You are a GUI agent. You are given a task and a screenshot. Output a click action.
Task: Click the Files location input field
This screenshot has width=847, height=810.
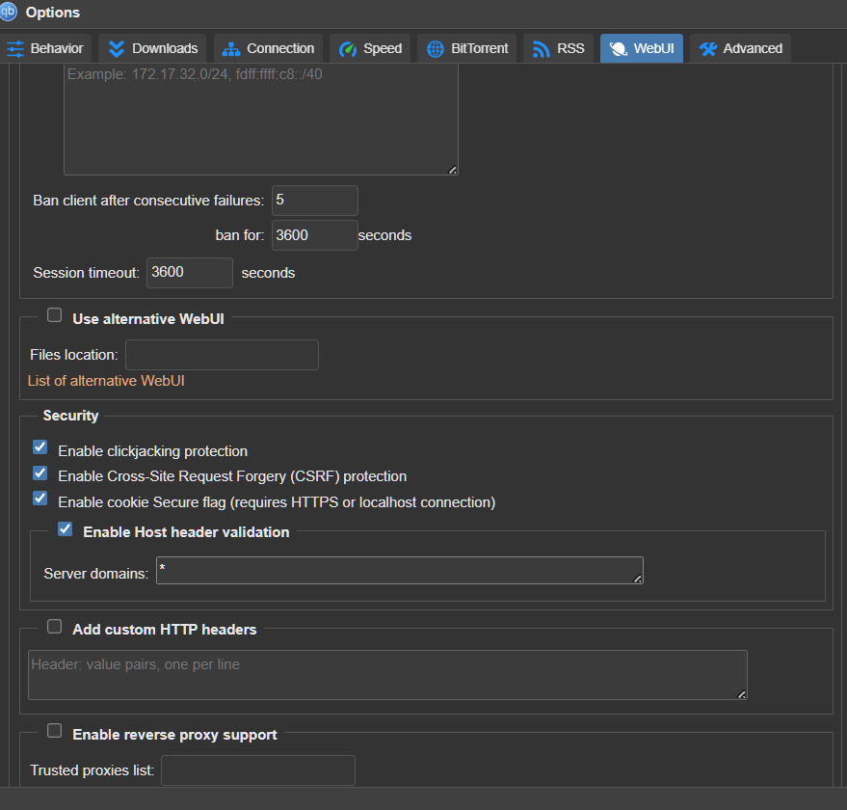coord(222,355)
